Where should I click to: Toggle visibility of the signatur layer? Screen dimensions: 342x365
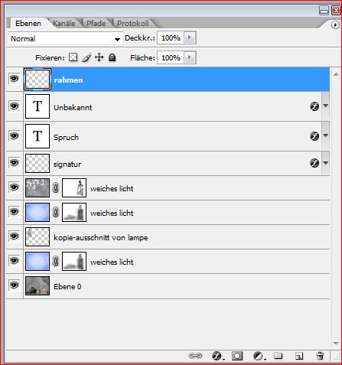click(x=15, y=162)
